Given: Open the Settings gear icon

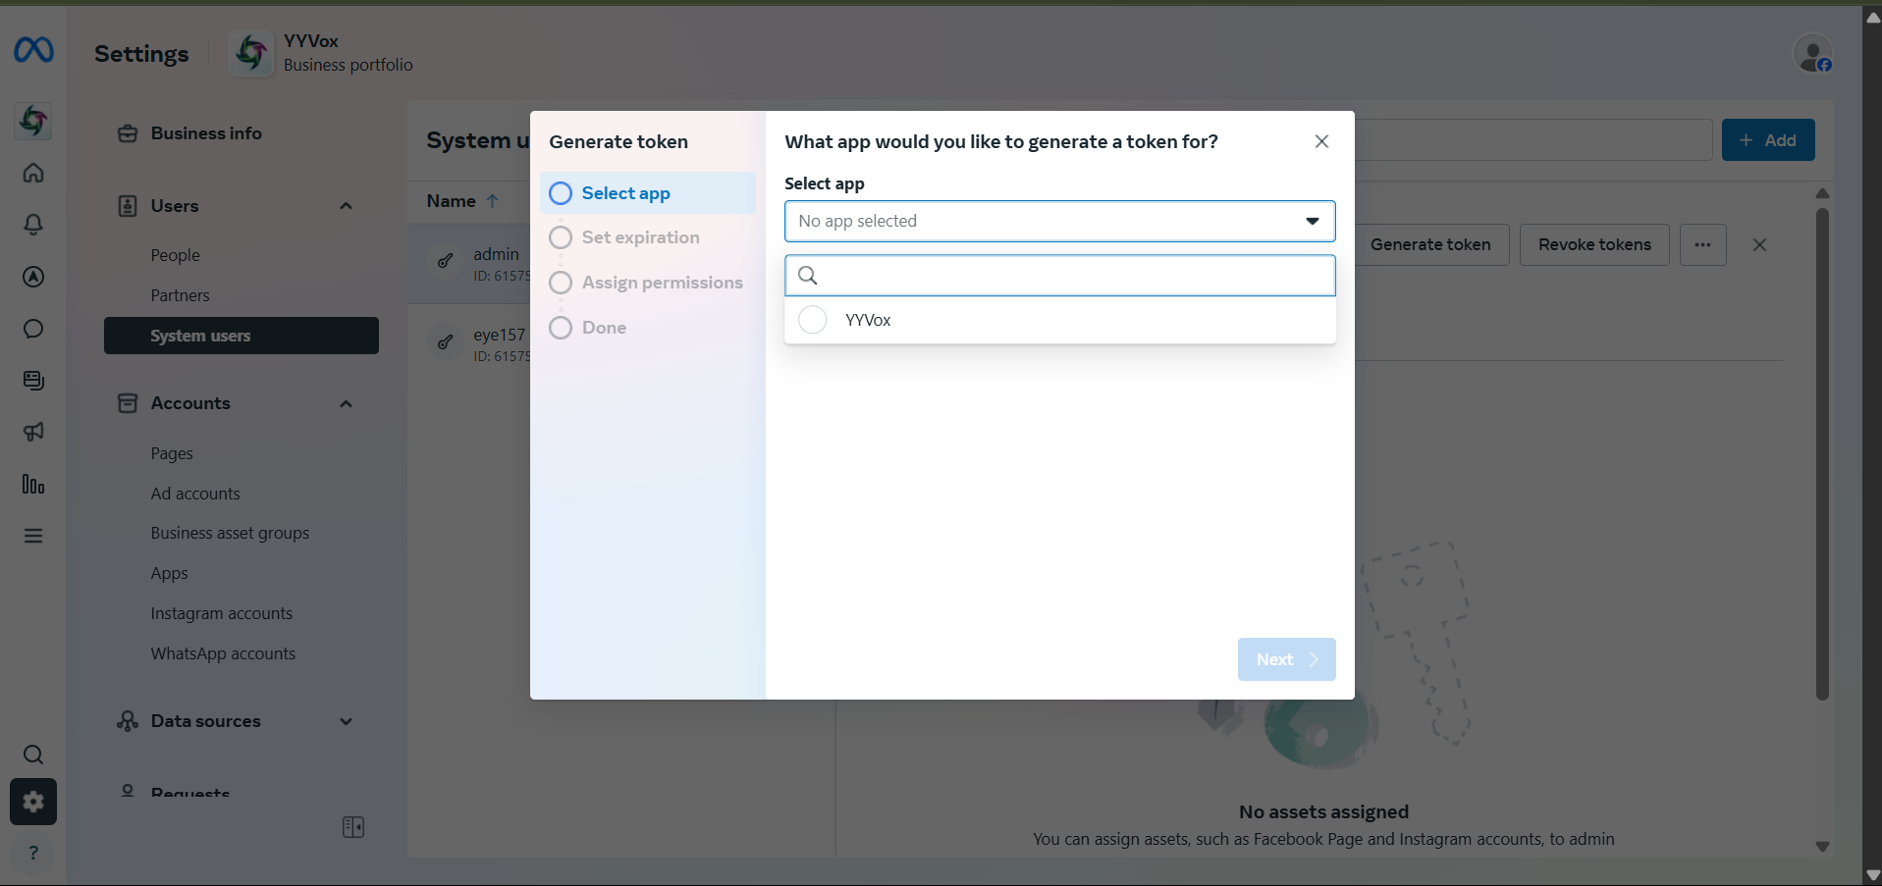Looking at the screenshot, I should pos(33,802).
